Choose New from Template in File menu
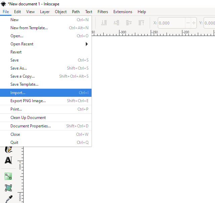 [x=46, y=28]
